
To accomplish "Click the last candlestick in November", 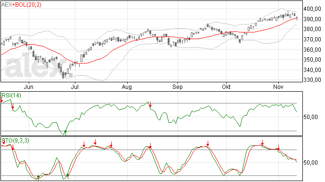I will (297, 18).
